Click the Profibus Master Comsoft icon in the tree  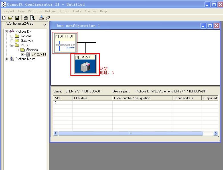point(12,59)
